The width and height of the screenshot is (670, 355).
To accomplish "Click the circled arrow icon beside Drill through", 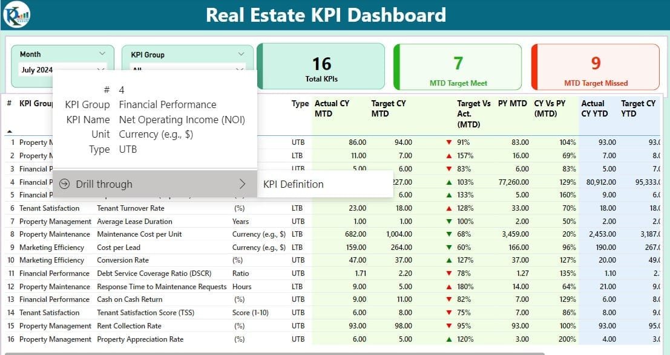I will click(x=65, y=184).
